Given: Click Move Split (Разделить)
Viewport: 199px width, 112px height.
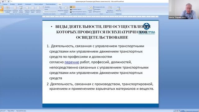Looking at the screenshot, I should pos(97,12).
